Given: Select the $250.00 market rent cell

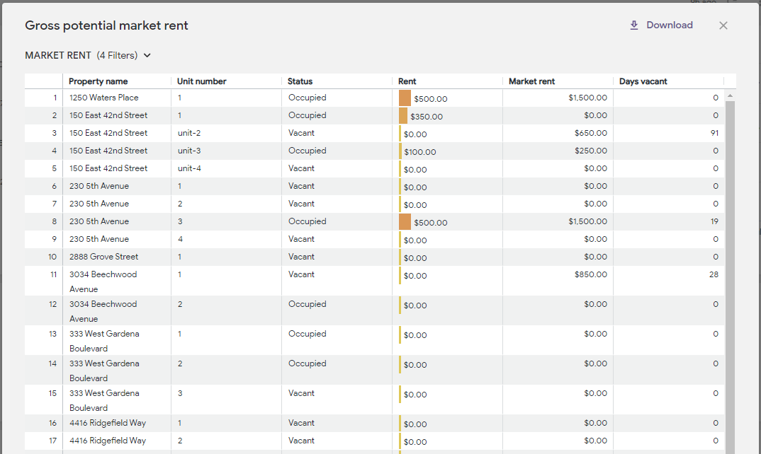Looking at the screenshot, I should pos(558,151).
